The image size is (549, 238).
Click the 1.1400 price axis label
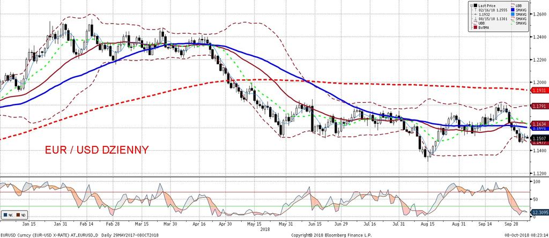point(539,151)
